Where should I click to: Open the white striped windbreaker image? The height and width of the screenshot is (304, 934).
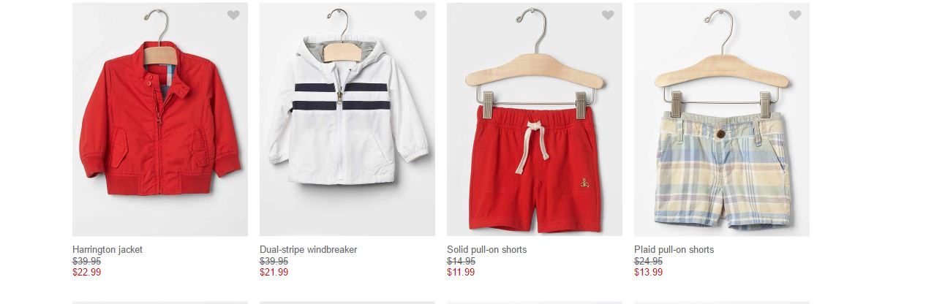click(x=347, y=119)
